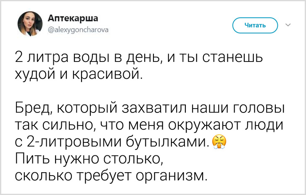Image resolution: width=306 pixels, height=195 pixels.
Task: Open the Аптекарша profile avatar photo
Action: 29,24
